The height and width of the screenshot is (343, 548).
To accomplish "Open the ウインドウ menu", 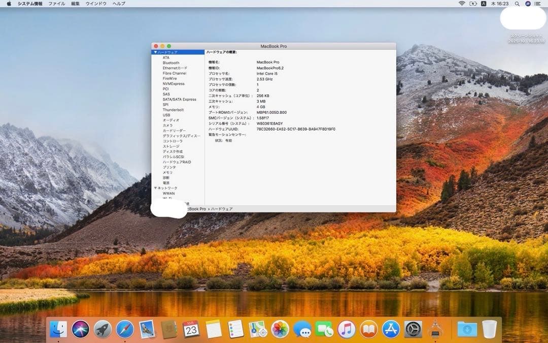I will 96,4.
